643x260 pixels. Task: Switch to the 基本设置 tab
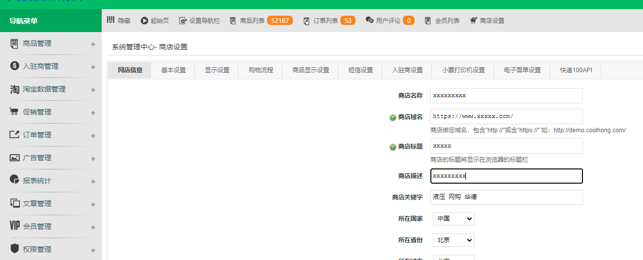coord(173,70)
